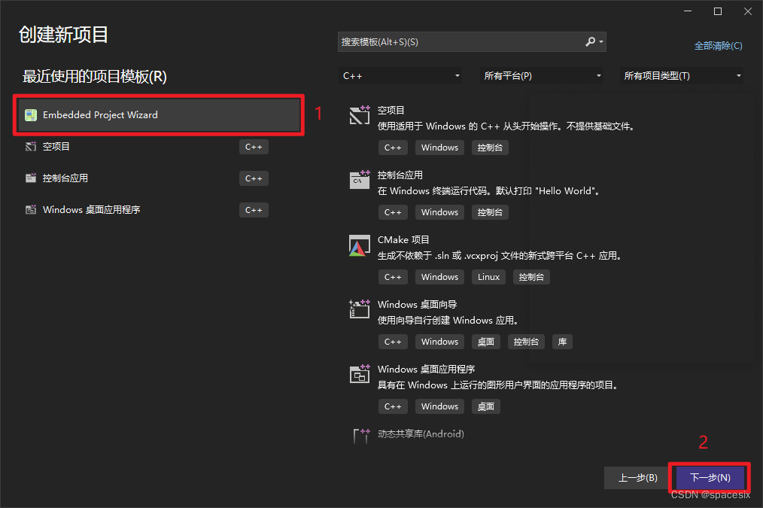Click the 上一步(B) back button
Screen dimensions: 763x508
coord(637,478)
